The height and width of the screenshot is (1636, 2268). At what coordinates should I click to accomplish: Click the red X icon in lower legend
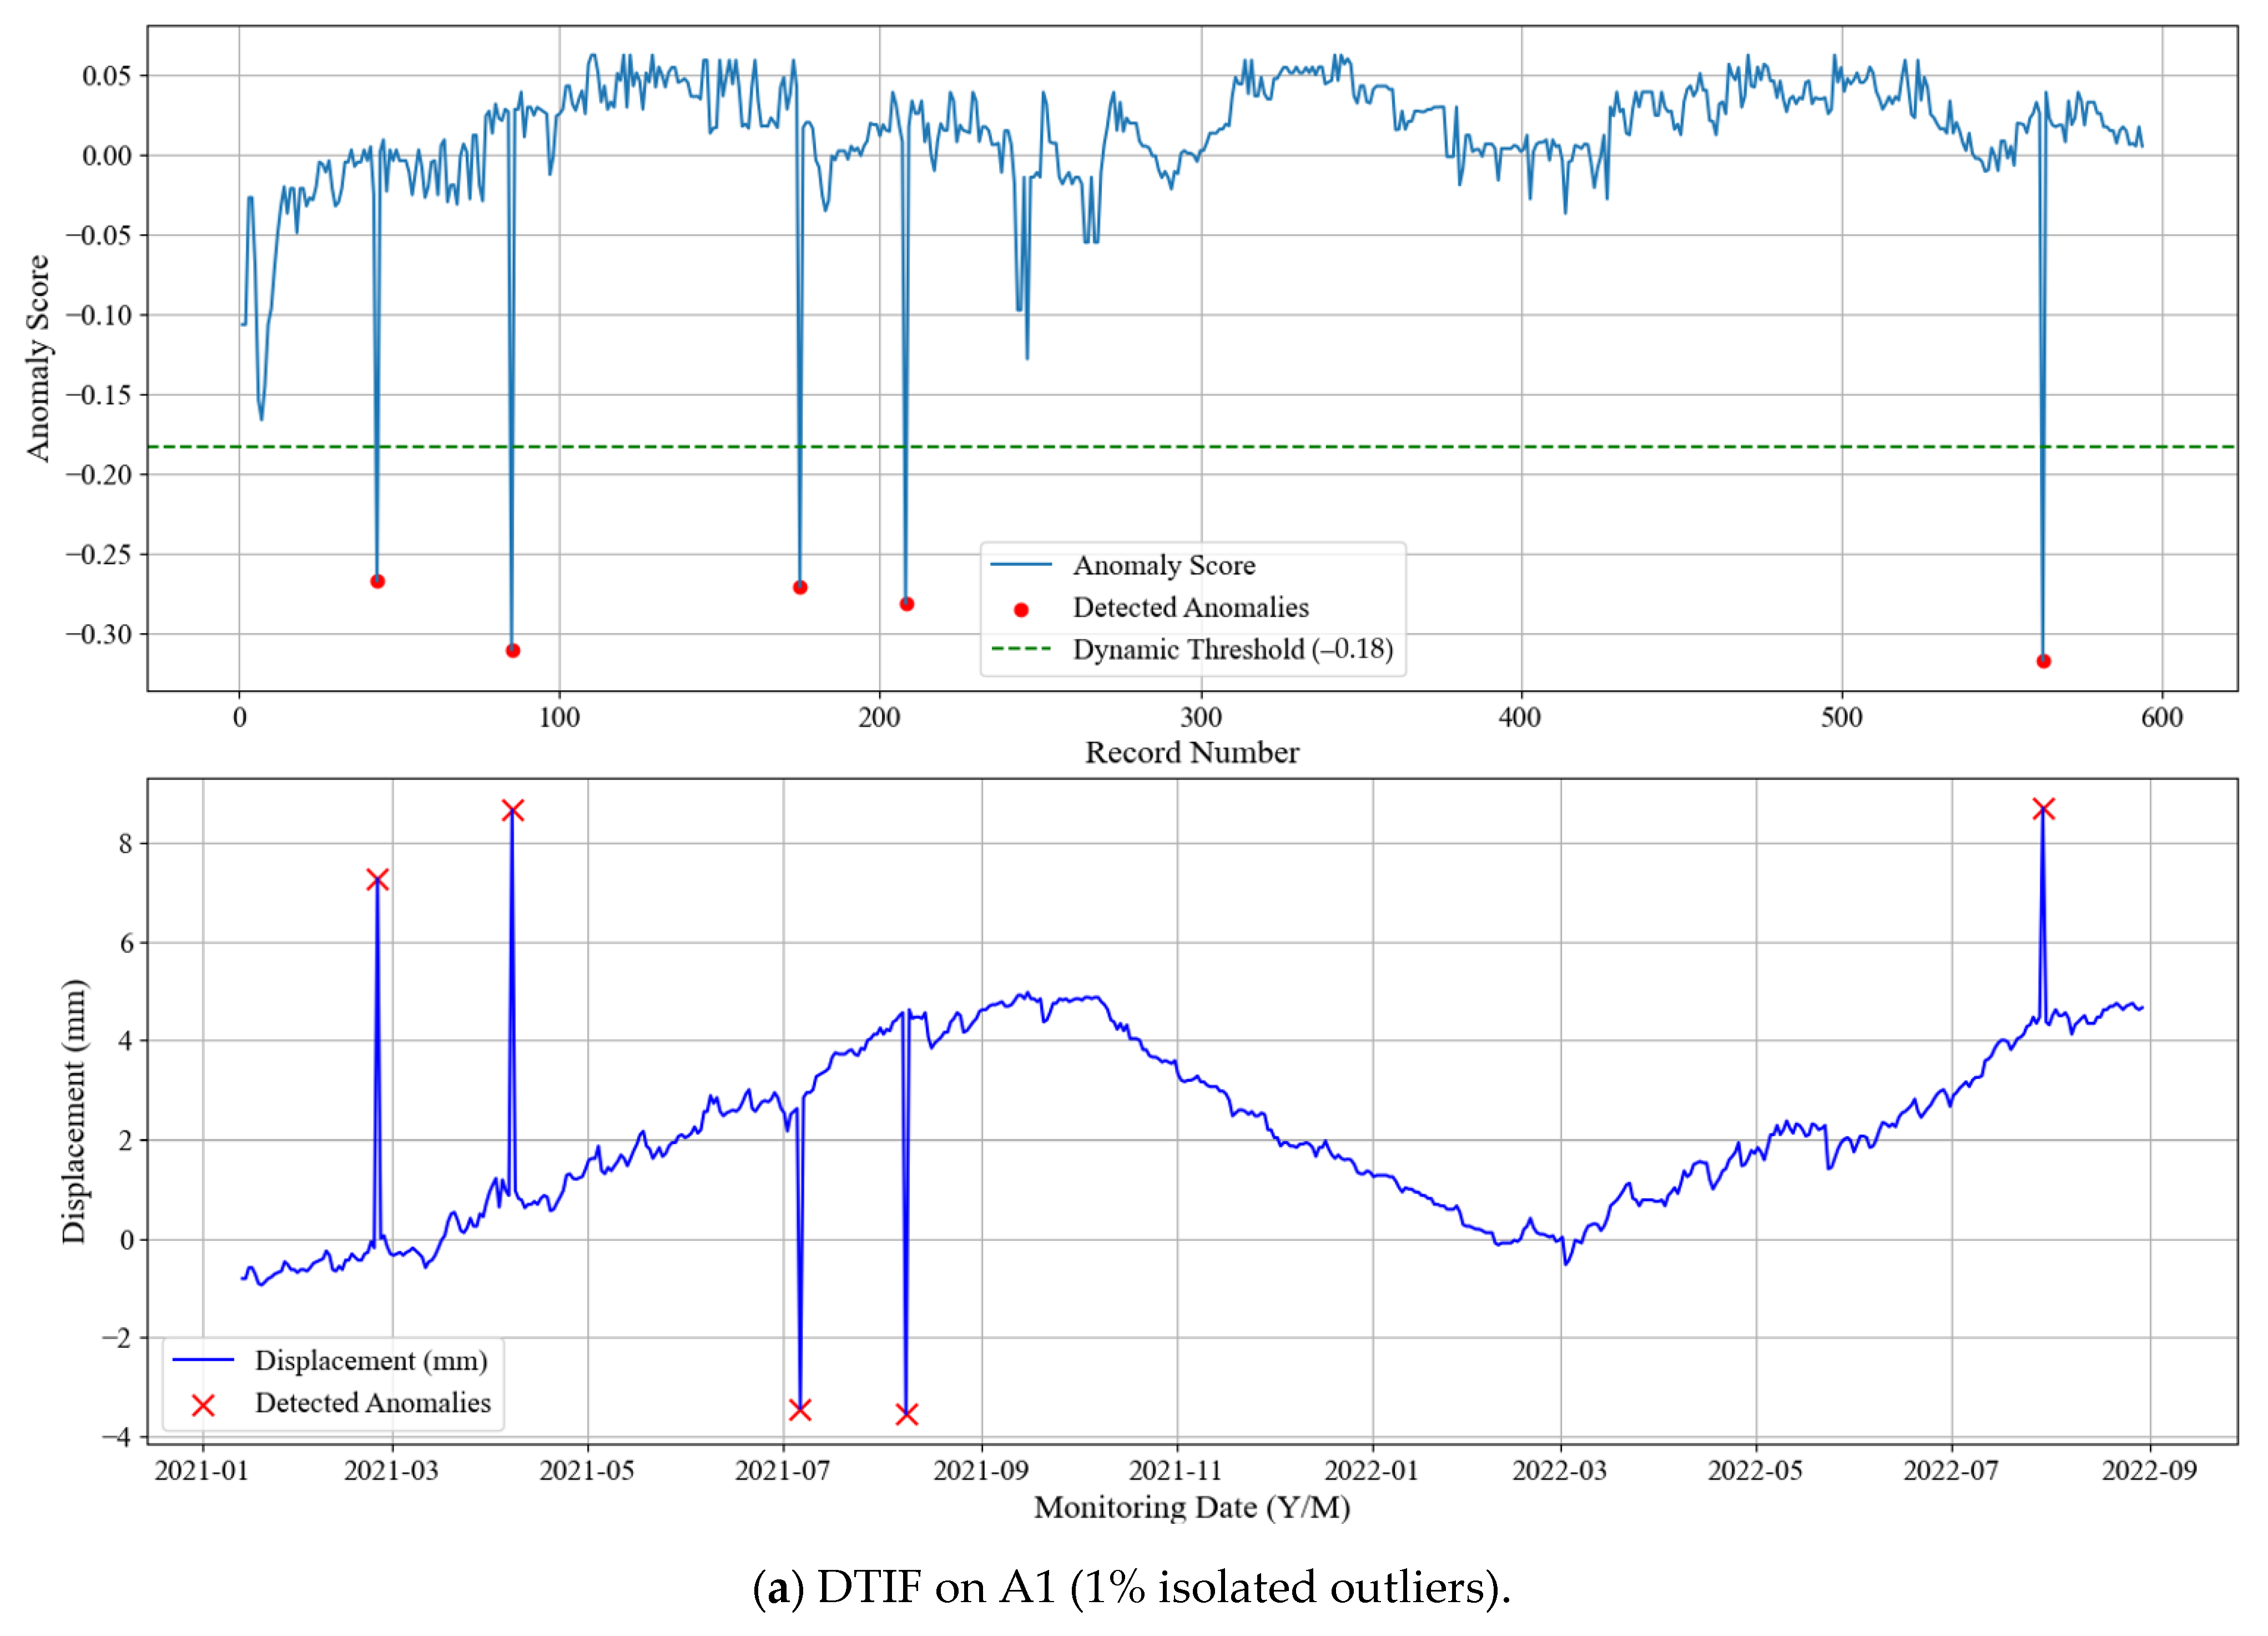203,1406
